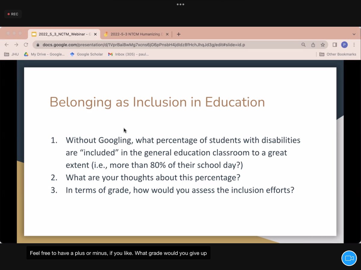This screenshot has height=270, width=361.
Task: Open a new browser tab
Action: [178, 34]
